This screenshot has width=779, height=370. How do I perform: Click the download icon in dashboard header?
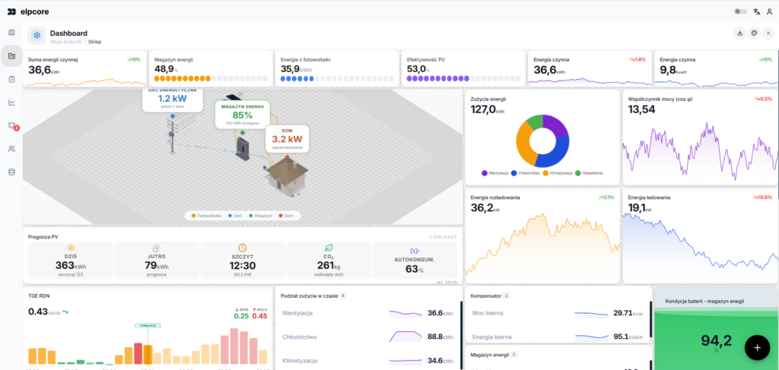tap(739, 33)
